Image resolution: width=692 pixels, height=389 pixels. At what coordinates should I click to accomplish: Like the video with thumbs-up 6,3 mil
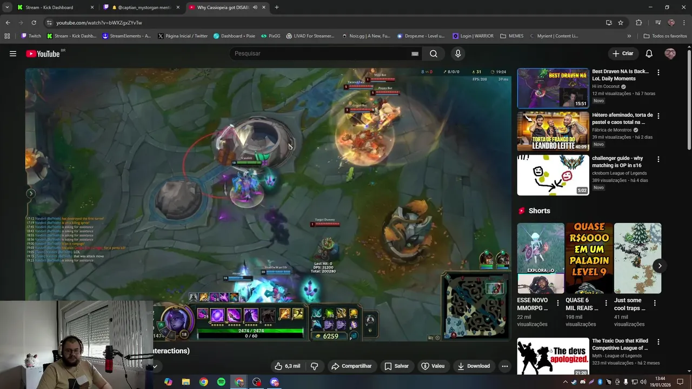[287, 366]
